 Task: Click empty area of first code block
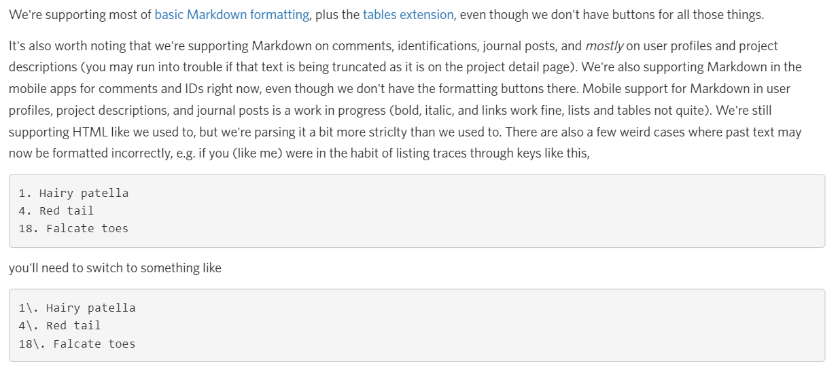476,211
